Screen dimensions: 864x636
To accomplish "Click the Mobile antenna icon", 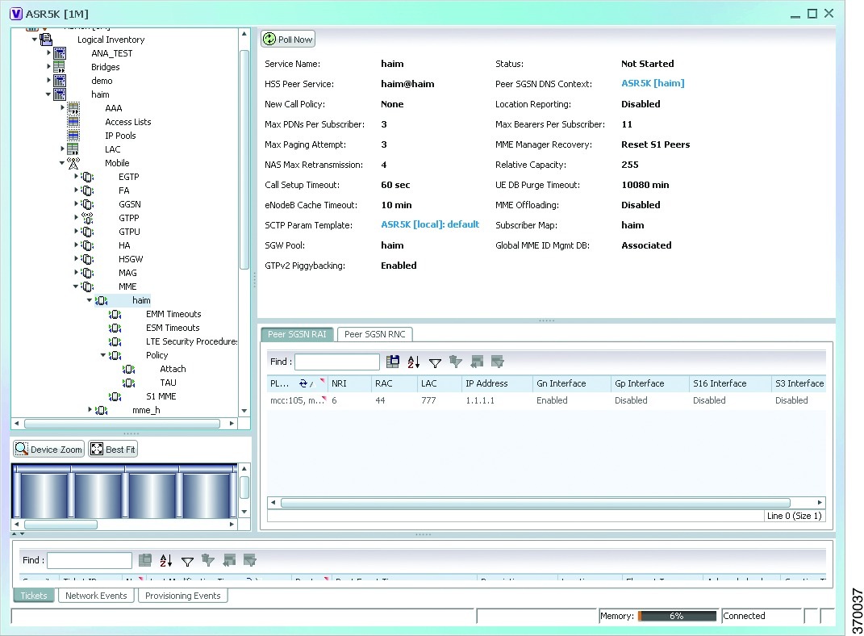I will (x=73, y=163).
